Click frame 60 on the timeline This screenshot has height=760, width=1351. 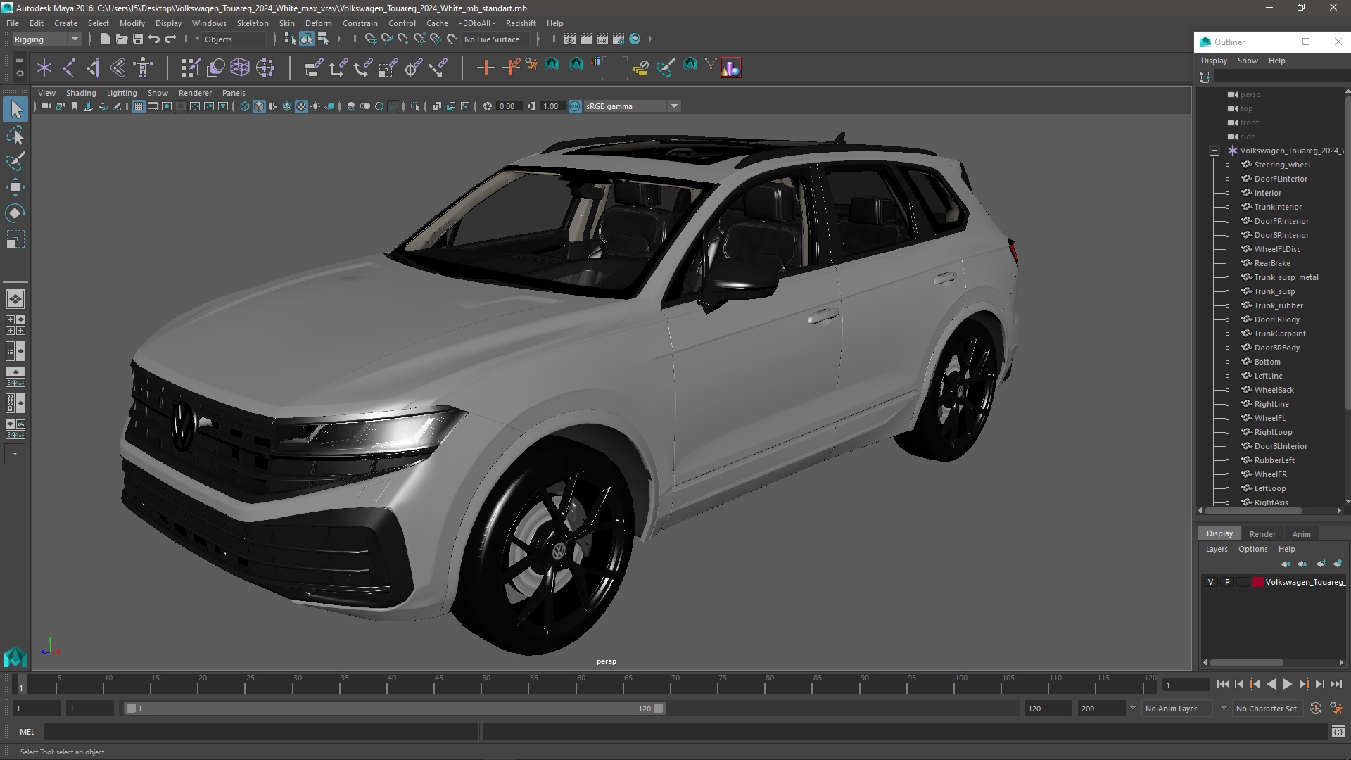(581, 684)
